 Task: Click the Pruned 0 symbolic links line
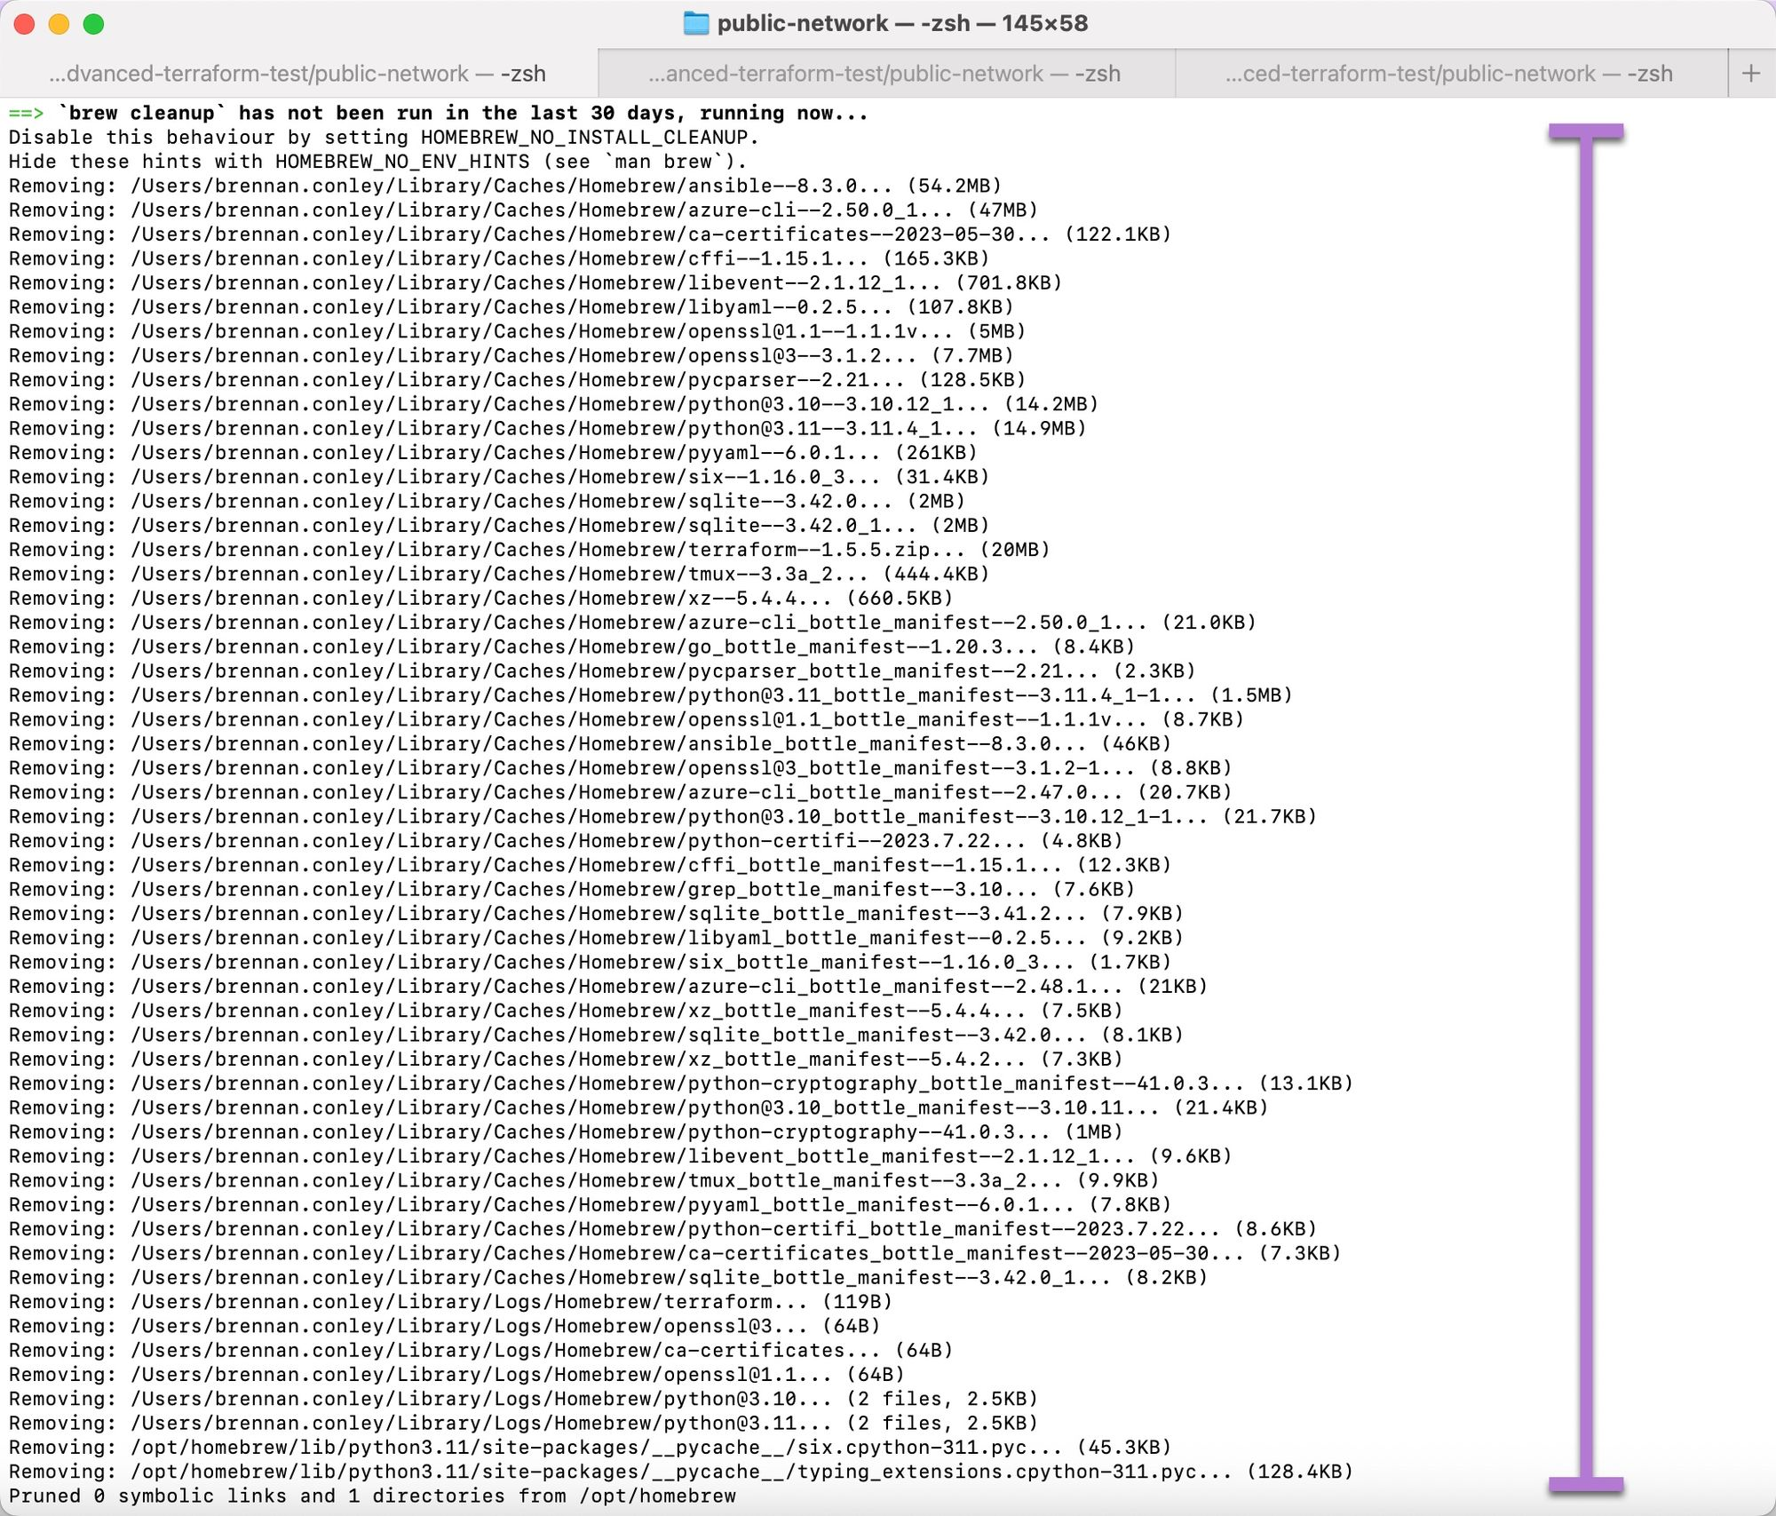click(x=373, y=1496)
